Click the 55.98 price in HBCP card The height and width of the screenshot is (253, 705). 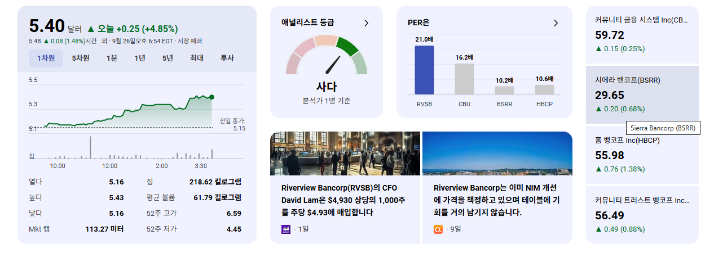(x=610, y=155)
